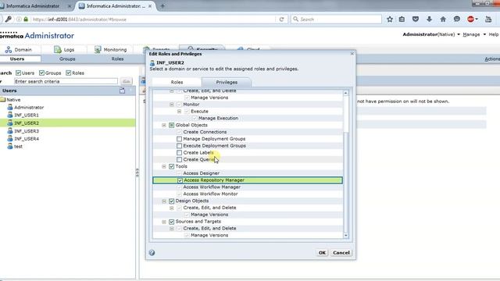
Task: Collapse the Global Objects node
Action: pyautogui.click(x=164, y=125)
